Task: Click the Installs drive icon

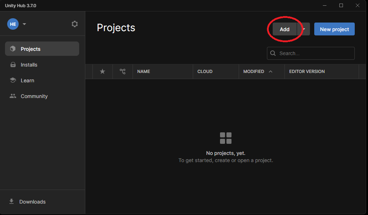Action: [13, 65]
